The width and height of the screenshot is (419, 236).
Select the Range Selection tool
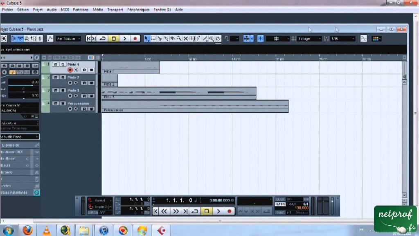pyautogui.click(x=153, y=39)
